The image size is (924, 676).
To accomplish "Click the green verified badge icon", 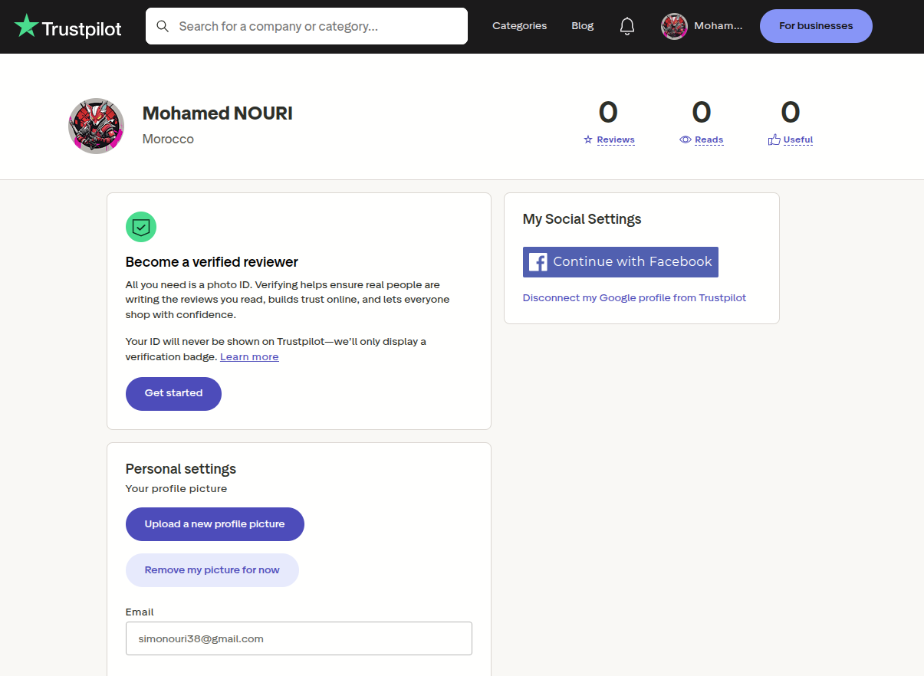I will coord(141,227).
